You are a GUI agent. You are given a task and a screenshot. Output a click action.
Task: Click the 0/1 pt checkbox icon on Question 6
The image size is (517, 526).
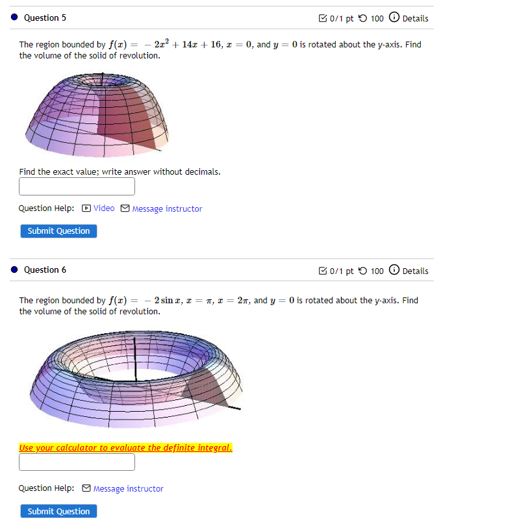pyautogui.click(x=322, y=270)
